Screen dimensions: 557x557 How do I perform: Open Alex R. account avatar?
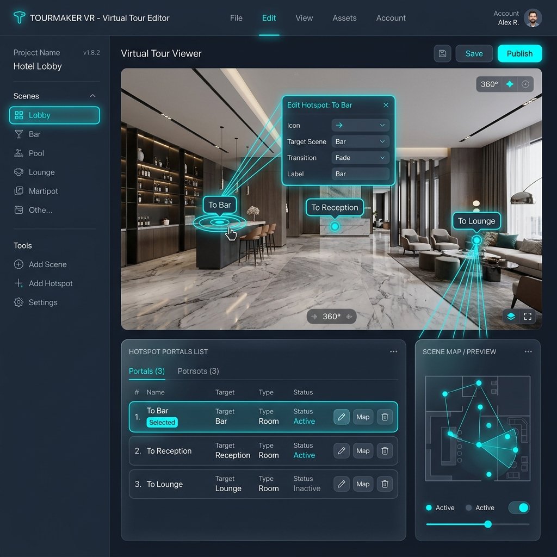click(533, 18)
